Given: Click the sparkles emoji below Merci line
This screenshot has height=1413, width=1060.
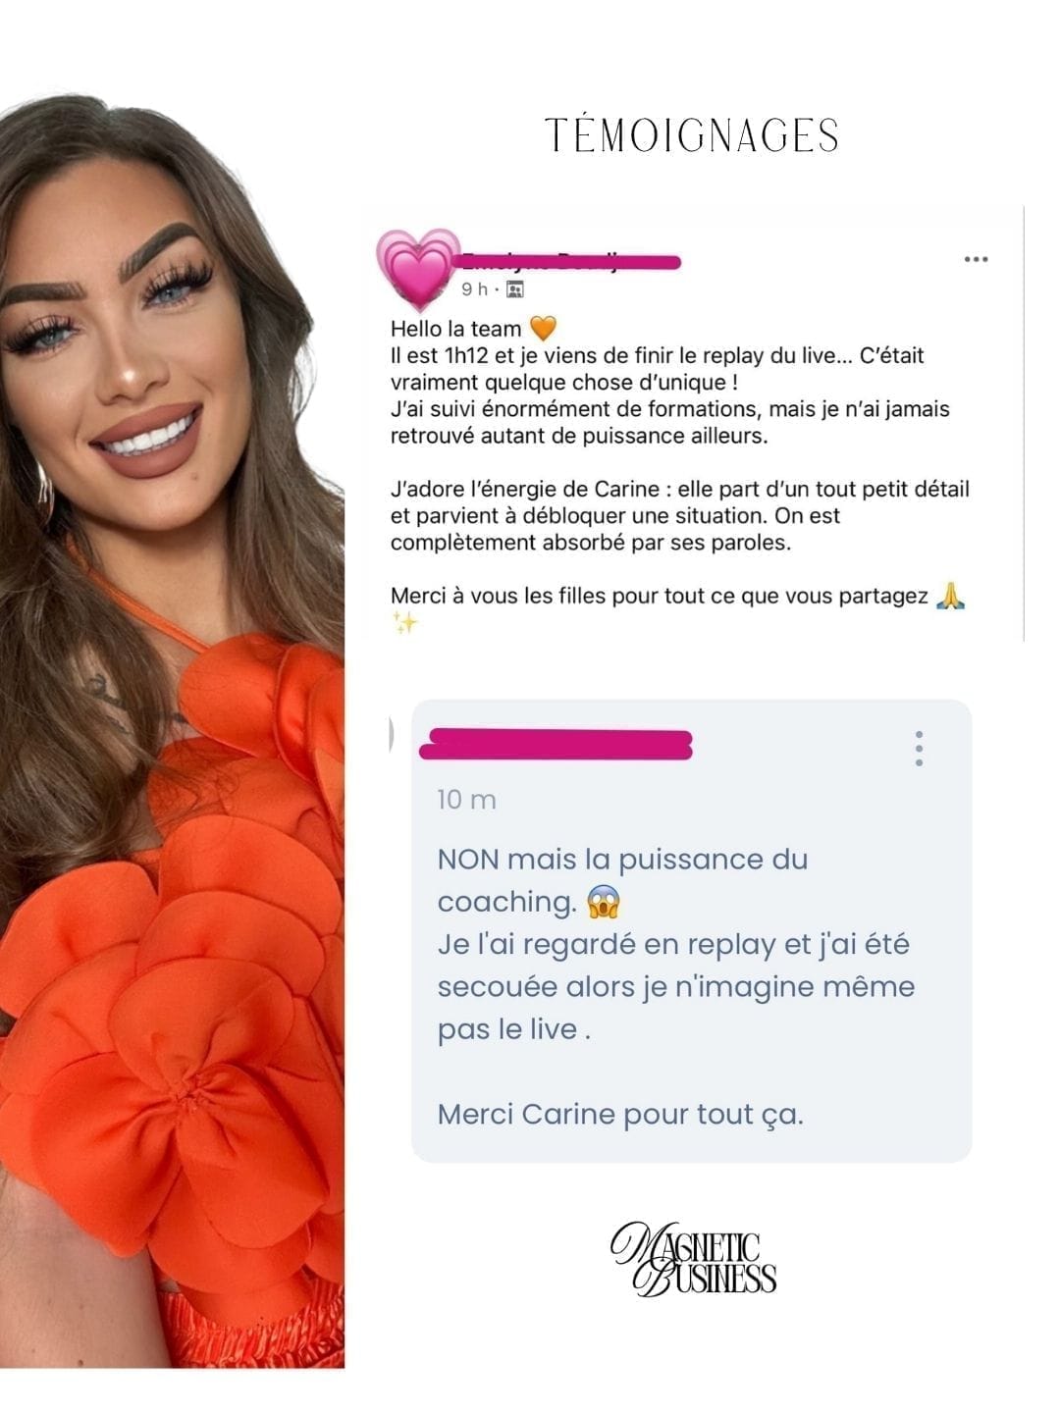Looking at the screenshot, I should pyautogui.click(x=404, y=622).
